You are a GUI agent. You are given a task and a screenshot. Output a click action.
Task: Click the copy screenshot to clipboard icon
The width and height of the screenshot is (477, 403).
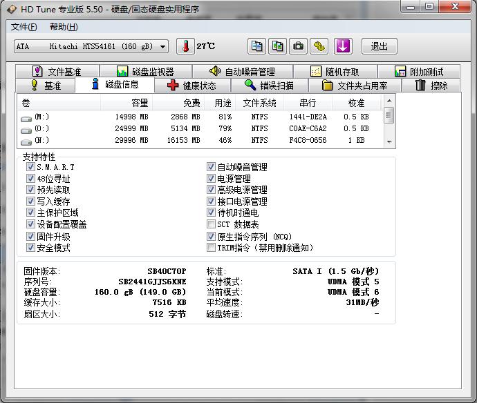point(278,46)
